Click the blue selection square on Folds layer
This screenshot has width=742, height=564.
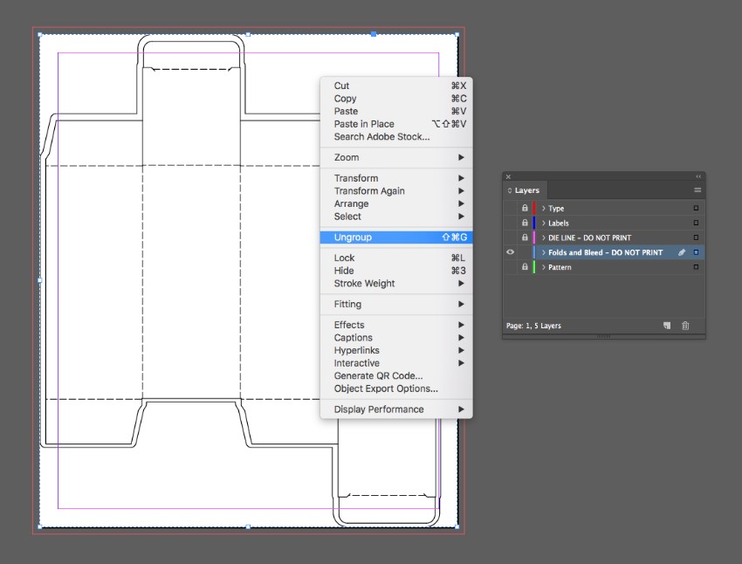click(x=696, y=252)
